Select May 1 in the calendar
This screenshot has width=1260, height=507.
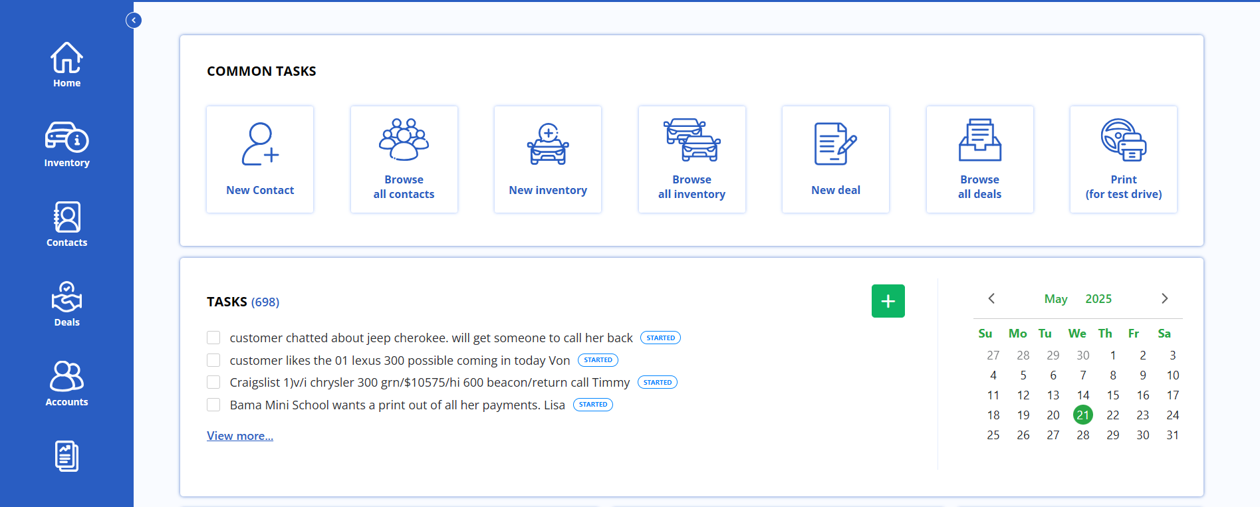[1113, 355]
